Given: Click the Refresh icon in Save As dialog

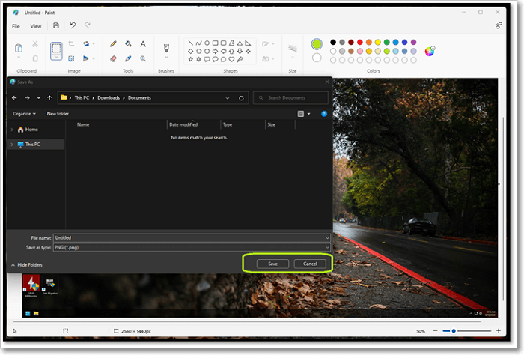Looking at the screenshot, I should 241,97.
